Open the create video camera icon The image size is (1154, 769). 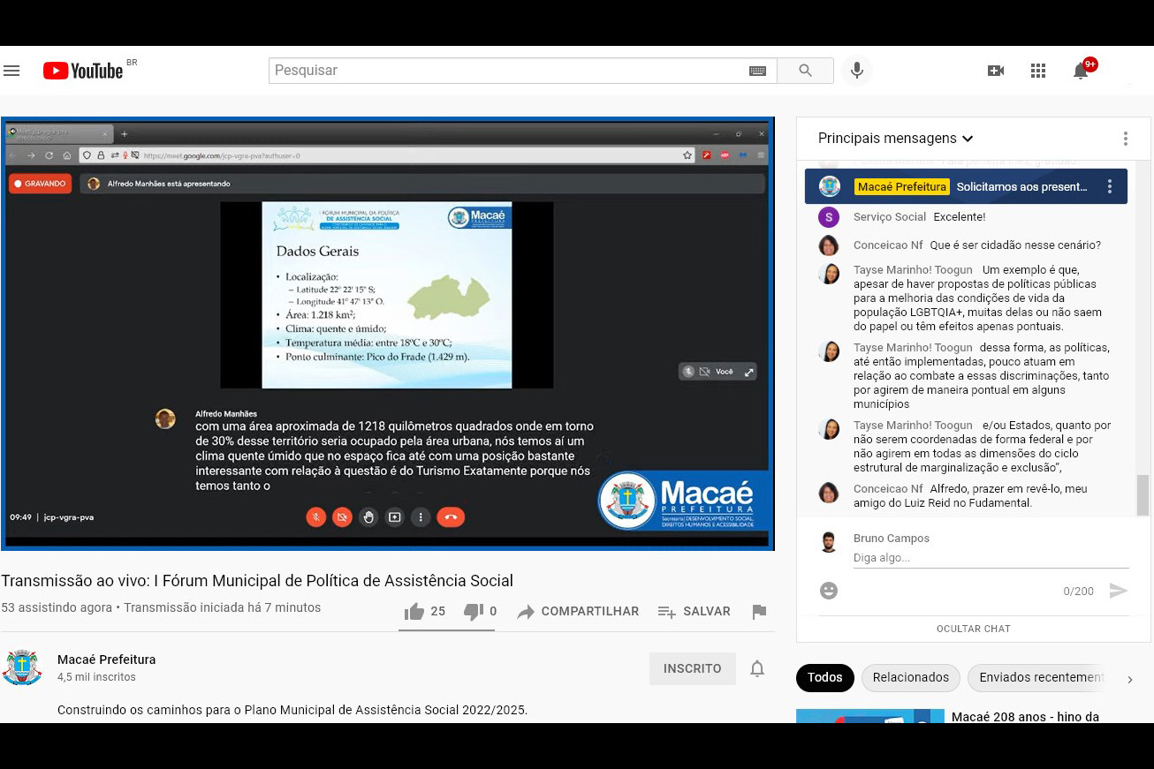pos(996,71)
